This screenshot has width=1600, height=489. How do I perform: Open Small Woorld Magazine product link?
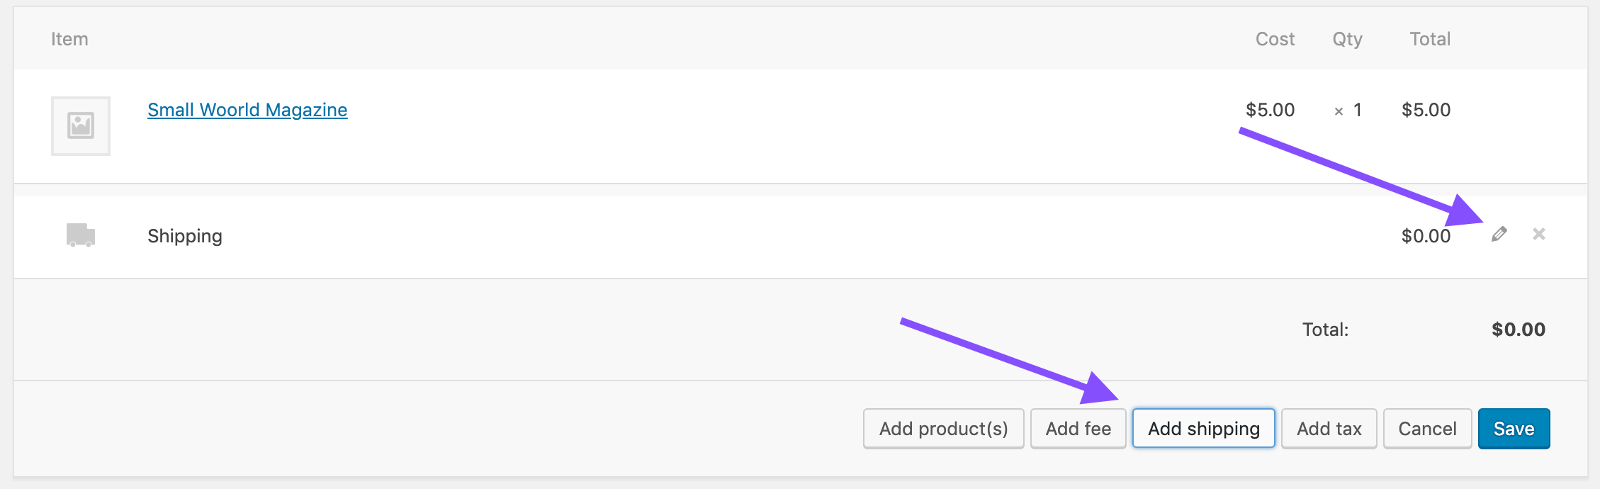(247, 110)
